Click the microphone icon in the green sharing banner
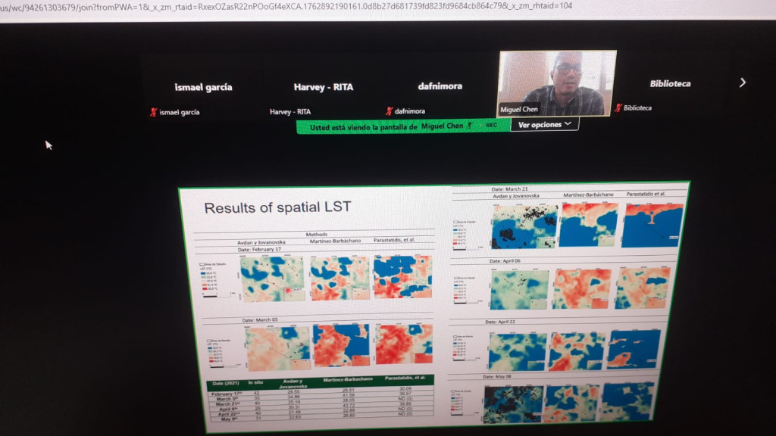776x436 pixels. (470, 126)
